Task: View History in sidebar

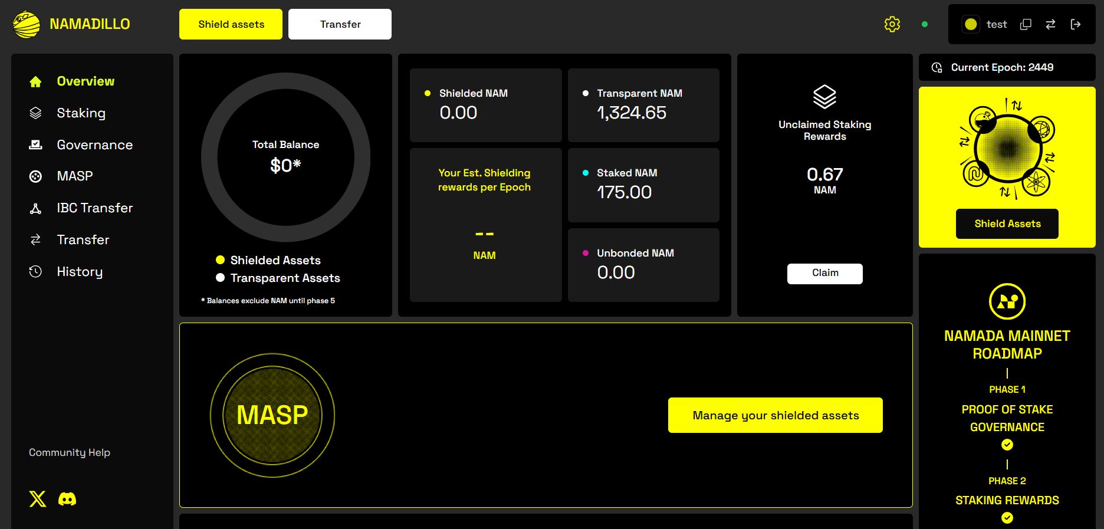Action: click(80, 272)
